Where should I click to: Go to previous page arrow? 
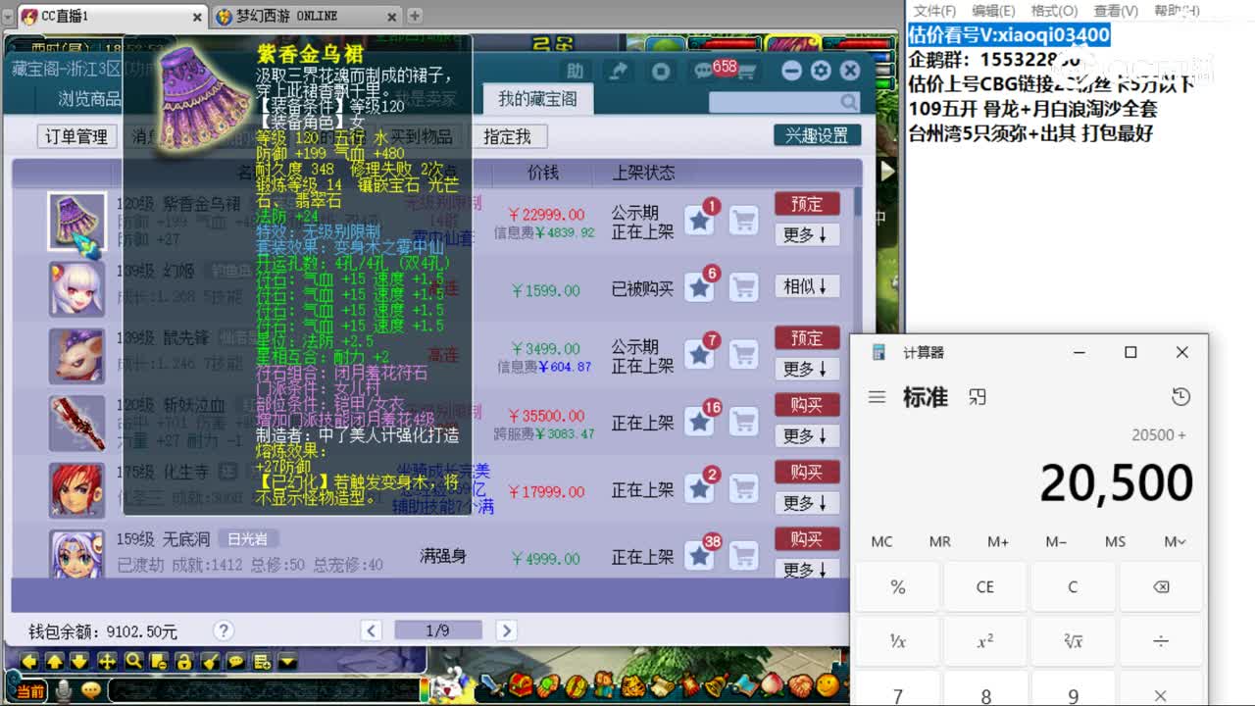click(371, 630)
